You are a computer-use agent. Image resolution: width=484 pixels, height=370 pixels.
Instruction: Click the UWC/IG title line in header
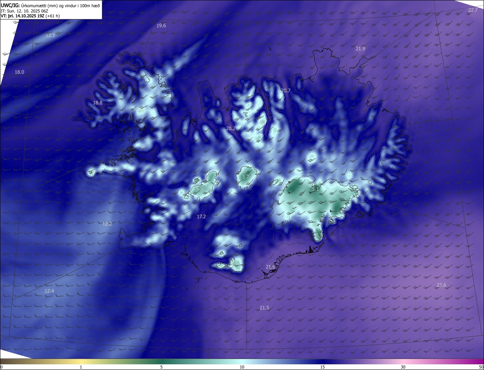(x=50, y=5)
